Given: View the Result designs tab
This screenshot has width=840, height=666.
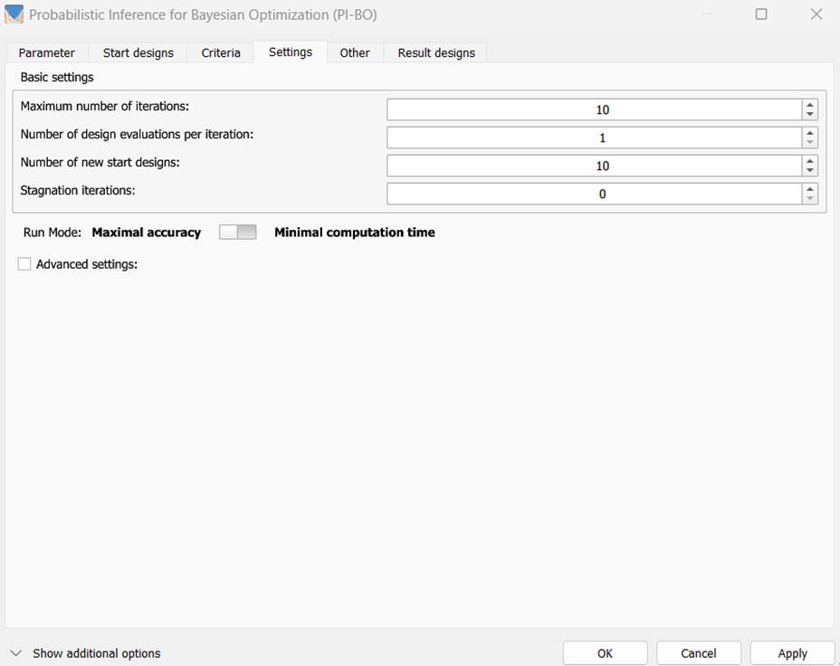Looking at the screenshot, I should pyautogui.click(x=436, y=52).
